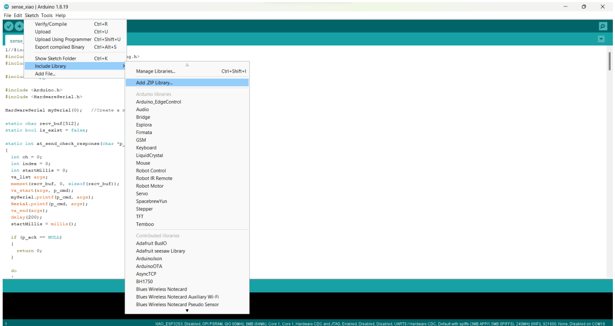This screenshot has height=326, width=615.
Task: Include the Firmata library
Action: click(187, 133)
